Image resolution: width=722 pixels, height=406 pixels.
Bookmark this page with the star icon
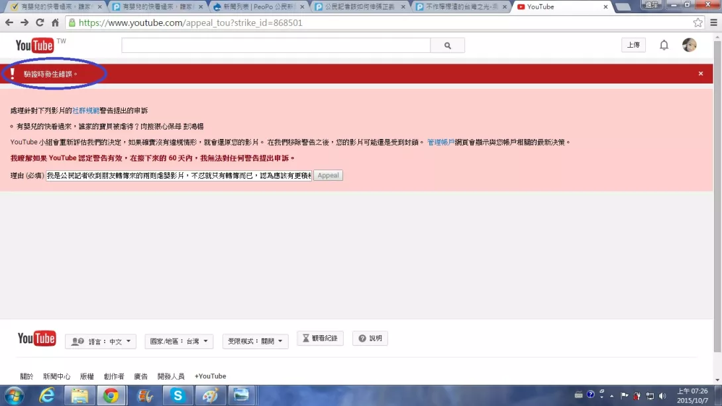click(697, 23)
